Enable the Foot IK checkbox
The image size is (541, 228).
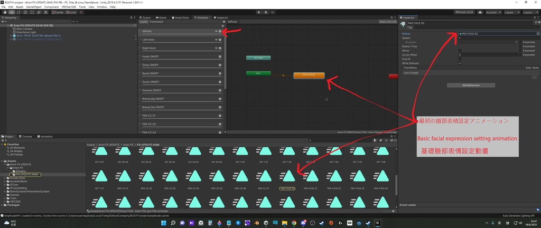point(460,59)
